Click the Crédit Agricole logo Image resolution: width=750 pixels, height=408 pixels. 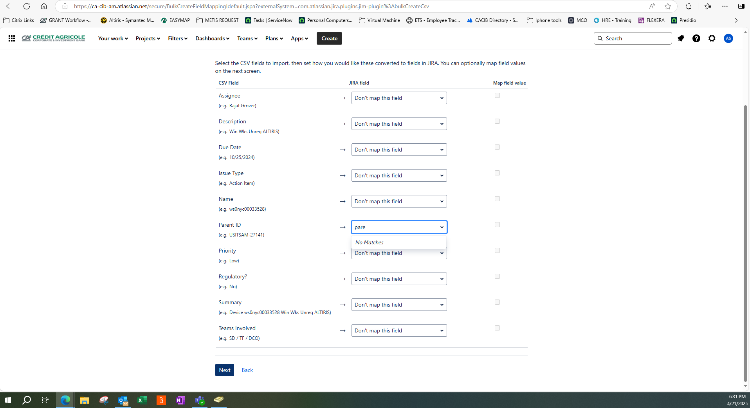(54, 38)
